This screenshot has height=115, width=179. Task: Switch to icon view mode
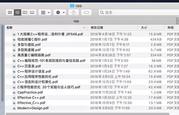pos(10,12)
